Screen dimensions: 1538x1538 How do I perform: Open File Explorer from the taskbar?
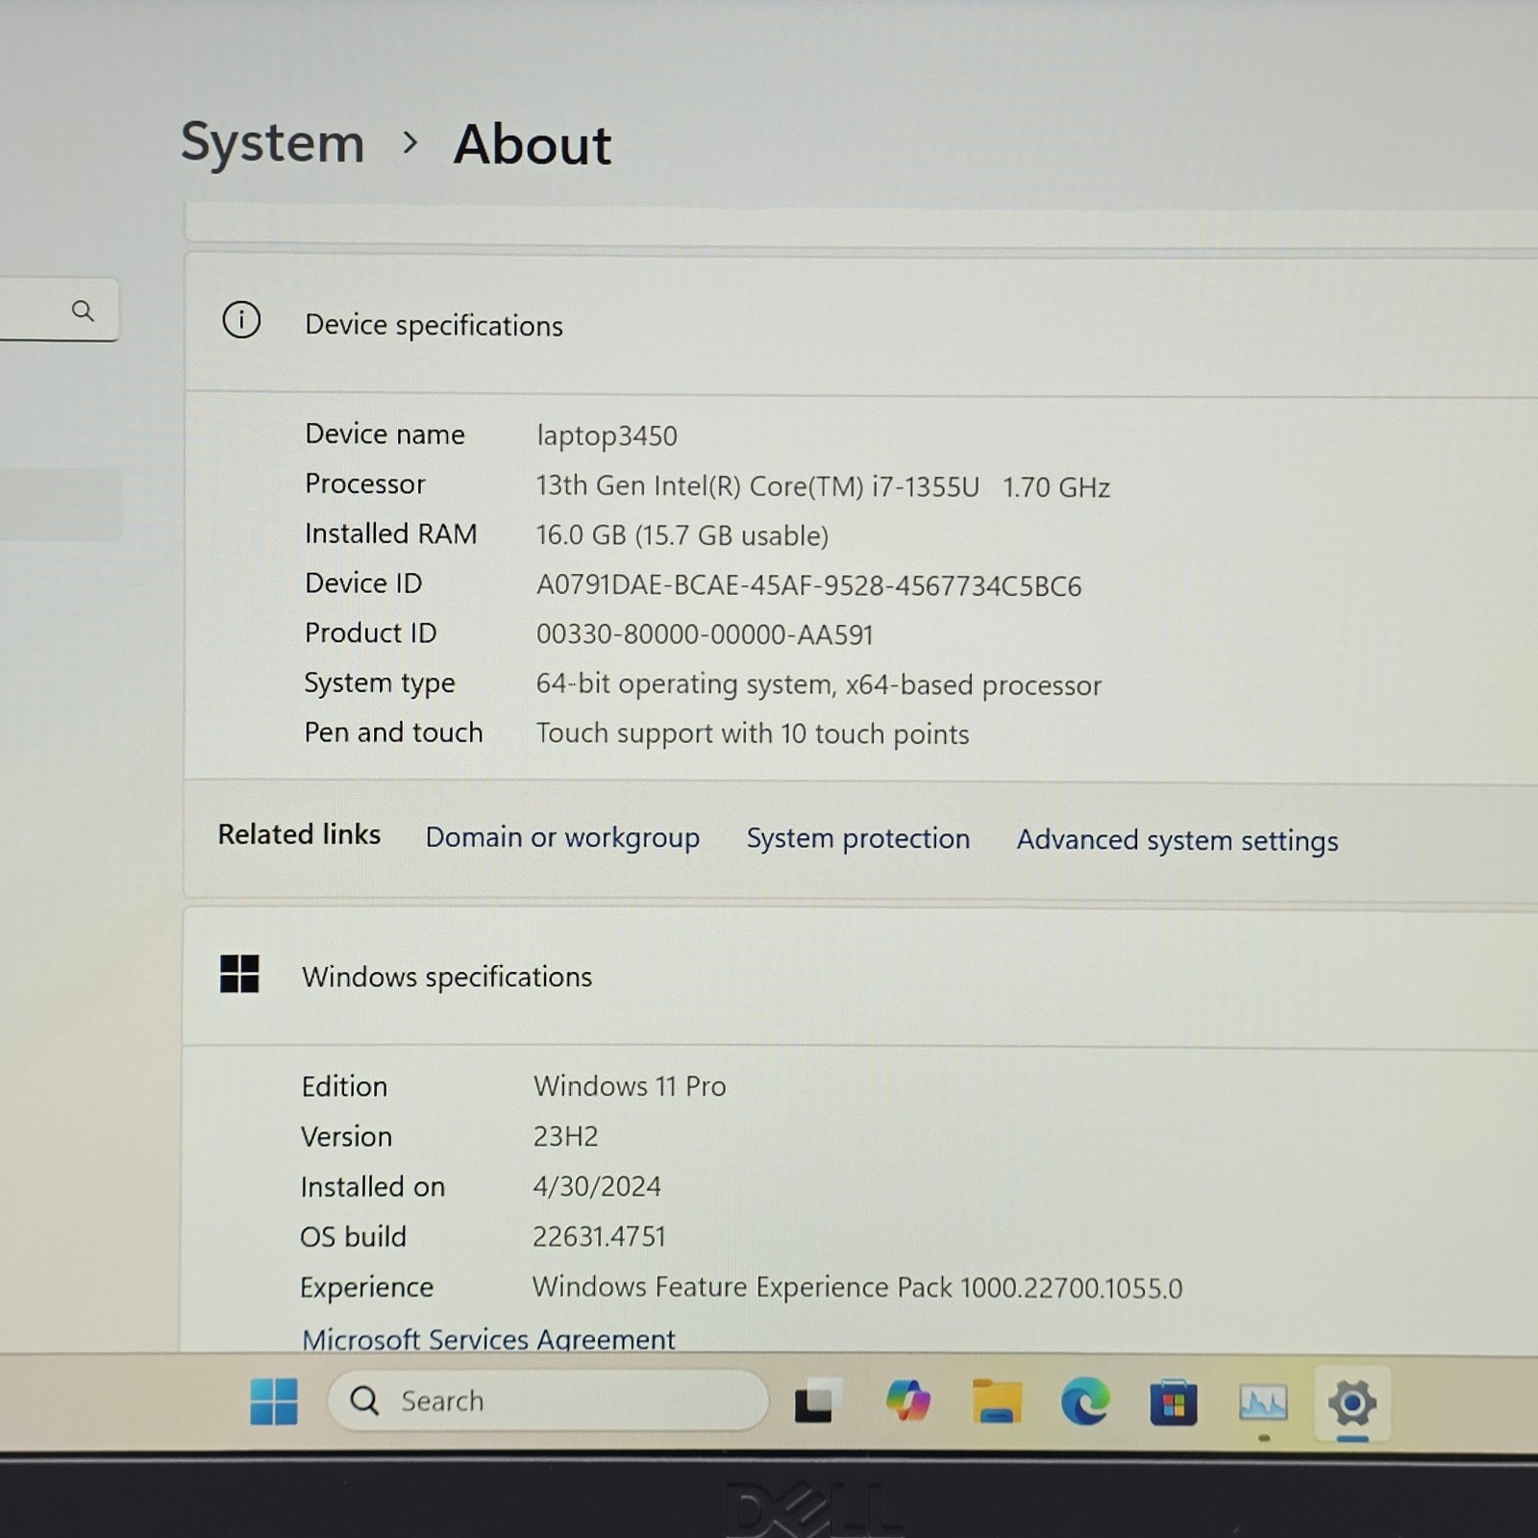point(997,1402)
